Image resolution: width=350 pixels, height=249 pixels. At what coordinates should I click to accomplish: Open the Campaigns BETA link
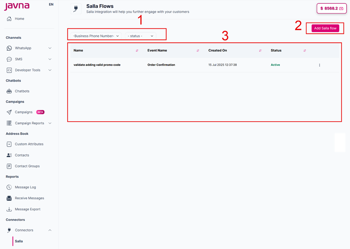coord(30,112)
